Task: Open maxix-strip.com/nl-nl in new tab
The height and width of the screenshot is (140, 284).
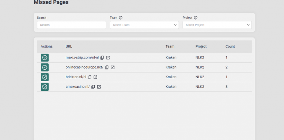Action: [x=108, y=58]
